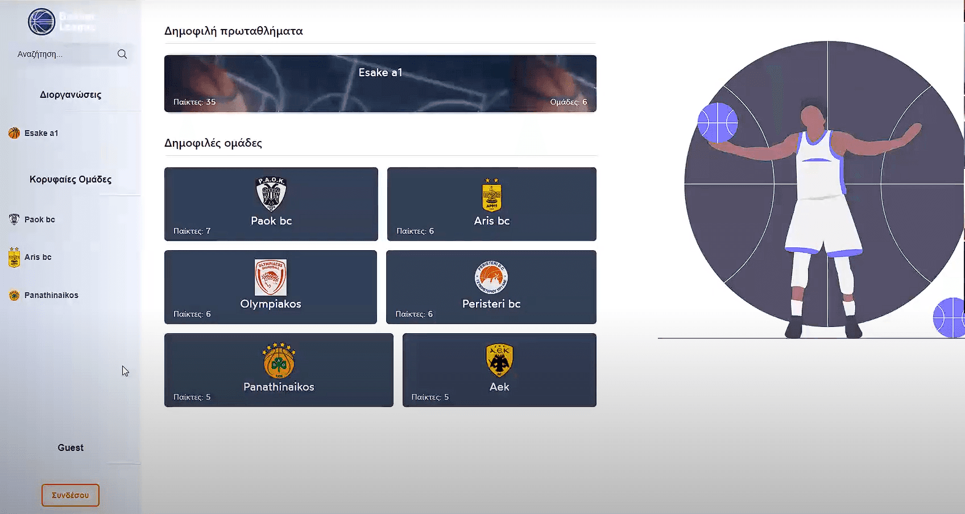Select the Aek card title

click(x=499, y=387)
